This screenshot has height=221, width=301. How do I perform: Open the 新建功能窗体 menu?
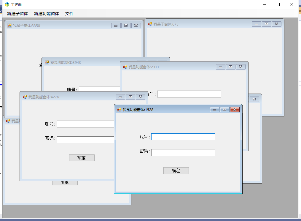47,14
